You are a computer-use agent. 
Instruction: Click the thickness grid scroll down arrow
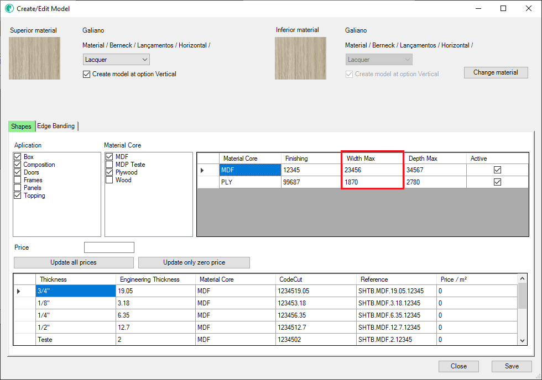[x=522, y=341]
